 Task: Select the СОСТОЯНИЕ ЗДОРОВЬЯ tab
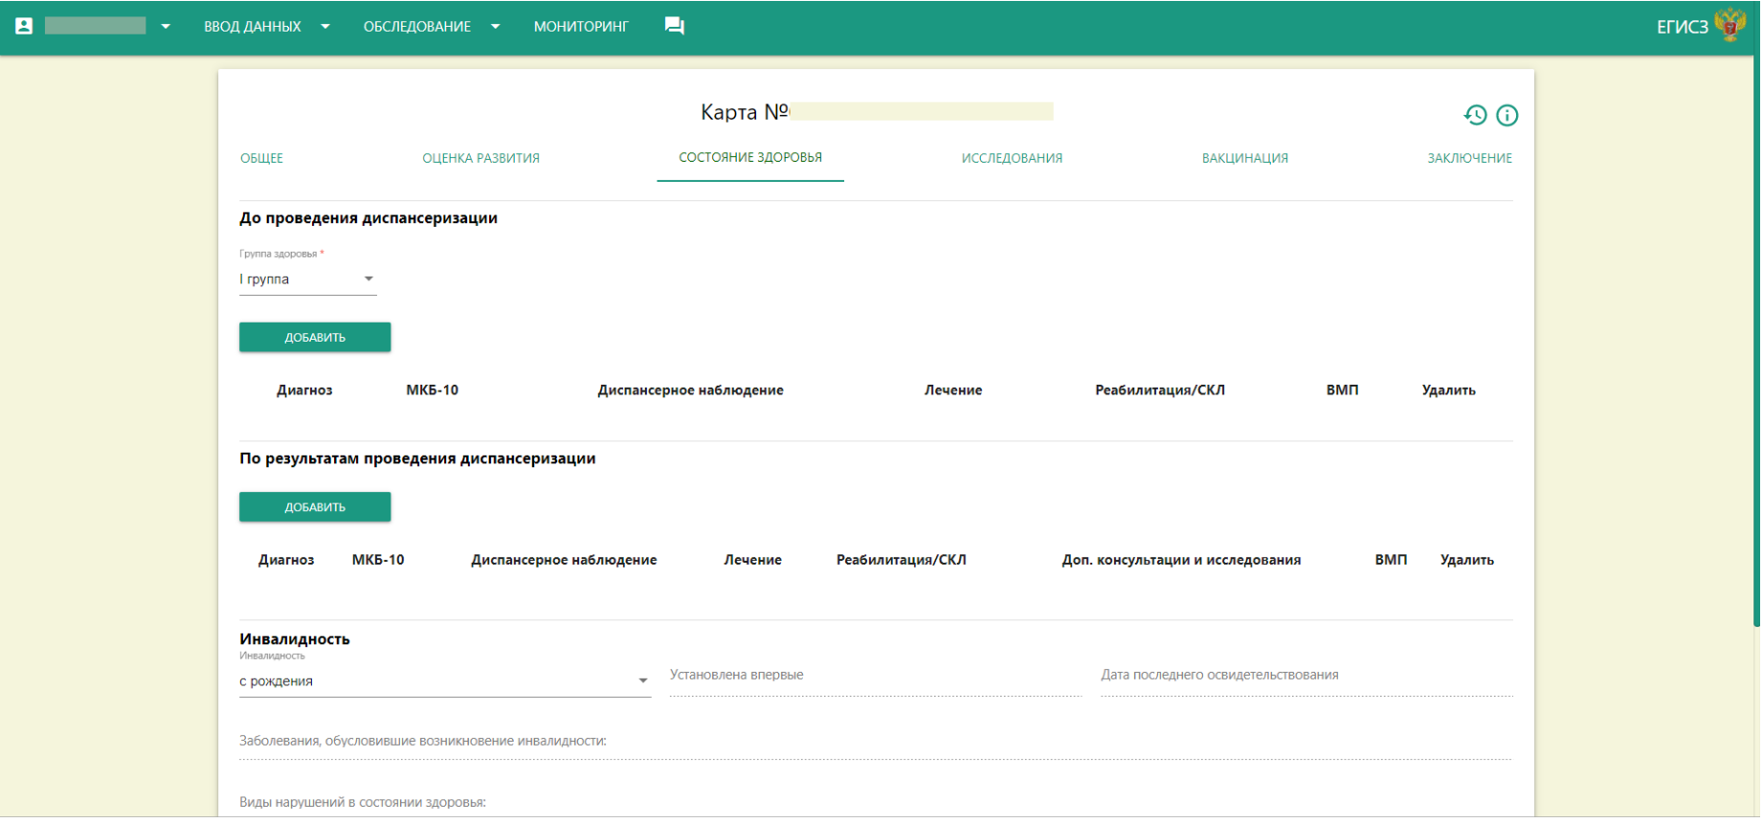click(x=750, y=158)
